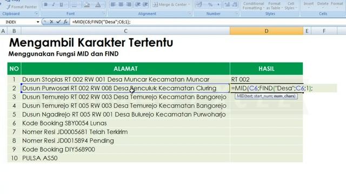Screen dimensions: 346x194
Task: Click the Mengambil Karakter Tertentu title
Action: pos(91,43)
